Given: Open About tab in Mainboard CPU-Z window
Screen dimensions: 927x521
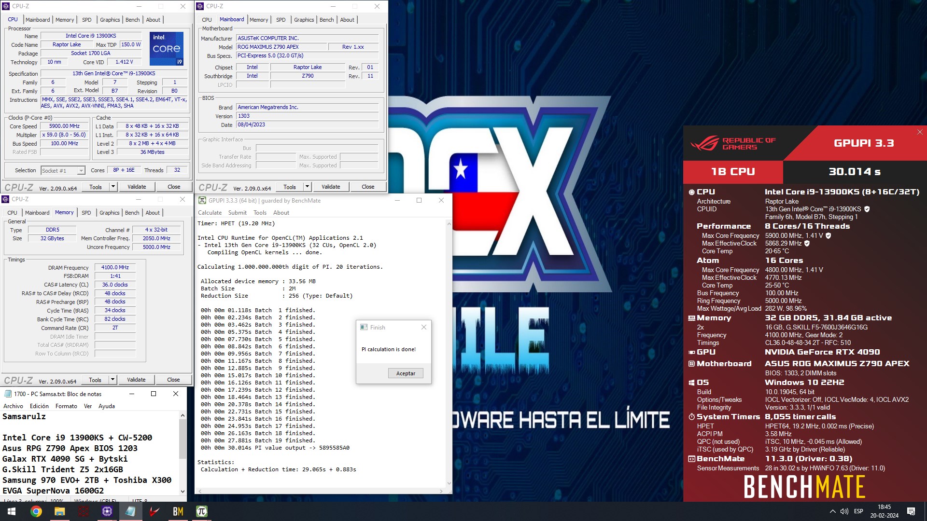Looking at the screenshot, I should [347, 20].
